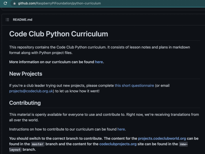Open 'this short questionnaire' link

(x=134, y=86)
